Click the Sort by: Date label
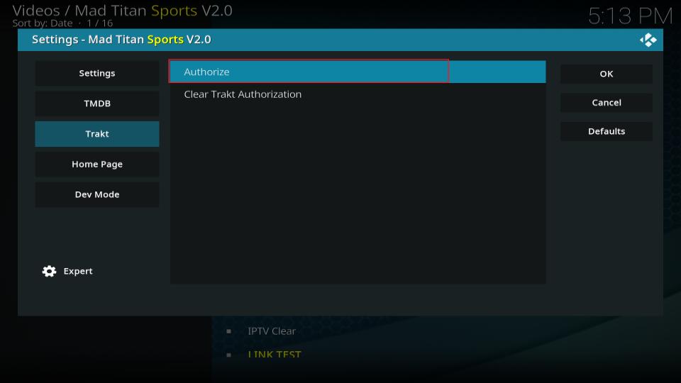The width and height of the screenshot is (681, 383). (x=42, y=23)
